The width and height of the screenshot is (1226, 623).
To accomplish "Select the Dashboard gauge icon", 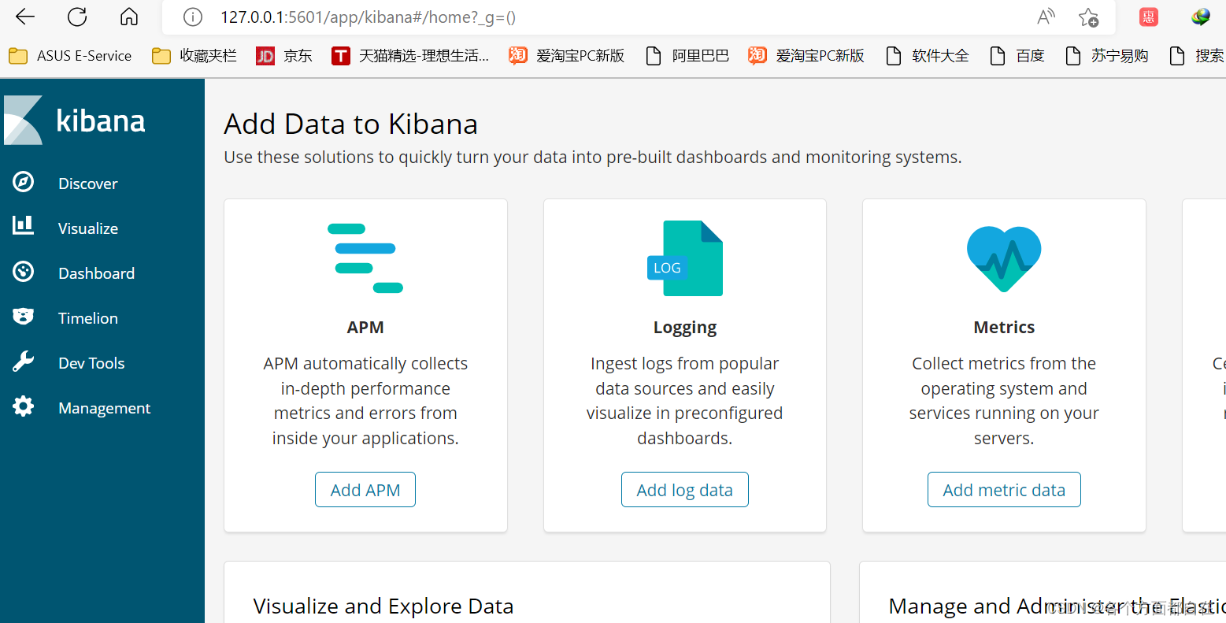I will click(x=24, y=273).
